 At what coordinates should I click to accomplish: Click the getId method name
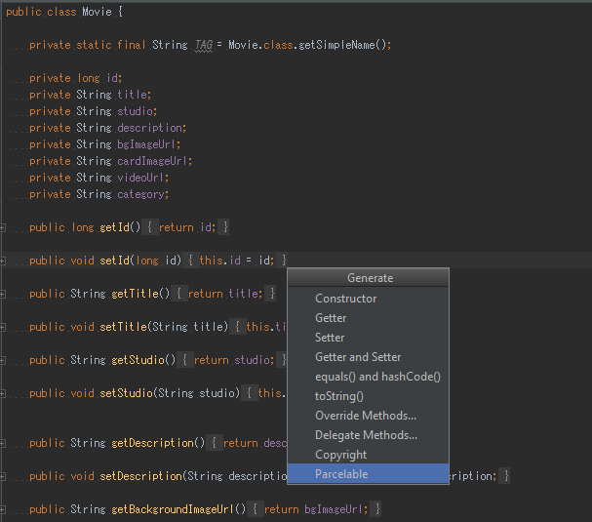pos(114,227)
